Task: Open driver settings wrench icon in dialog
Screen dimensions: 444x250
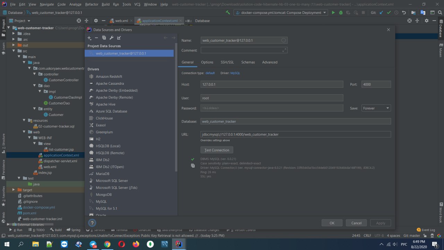Action: [111, 38]
